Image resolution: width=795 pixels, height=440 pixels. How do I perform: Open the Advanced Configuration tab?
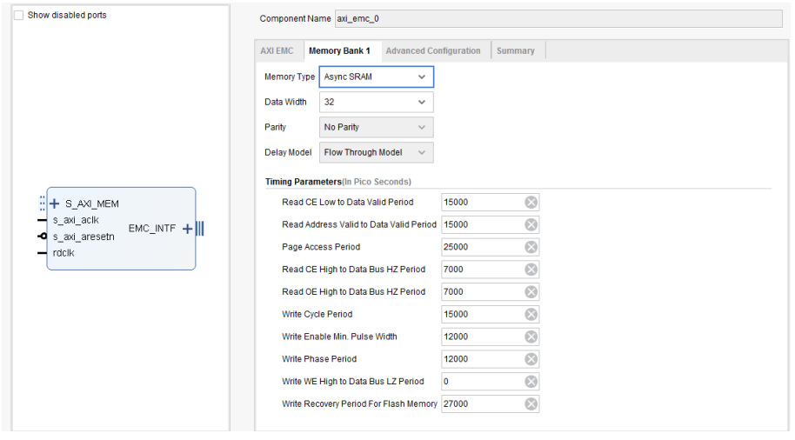tap(432, 51)
